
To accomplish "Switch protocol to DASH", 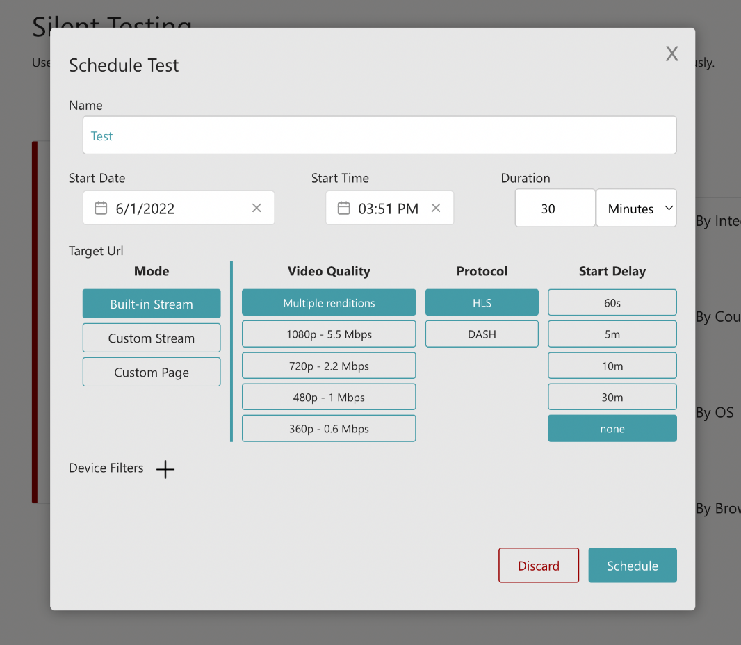I will coord(482,334).
